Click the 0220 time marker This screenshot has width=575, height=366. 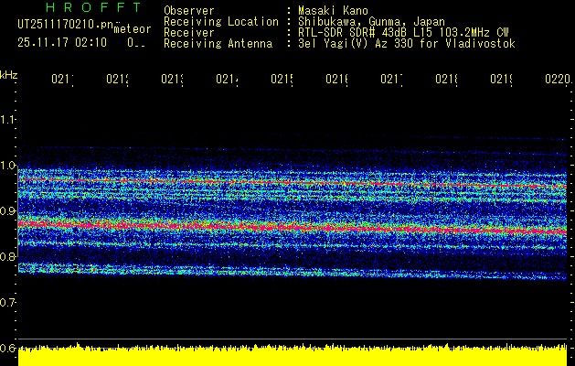click(x=556, y=81)
